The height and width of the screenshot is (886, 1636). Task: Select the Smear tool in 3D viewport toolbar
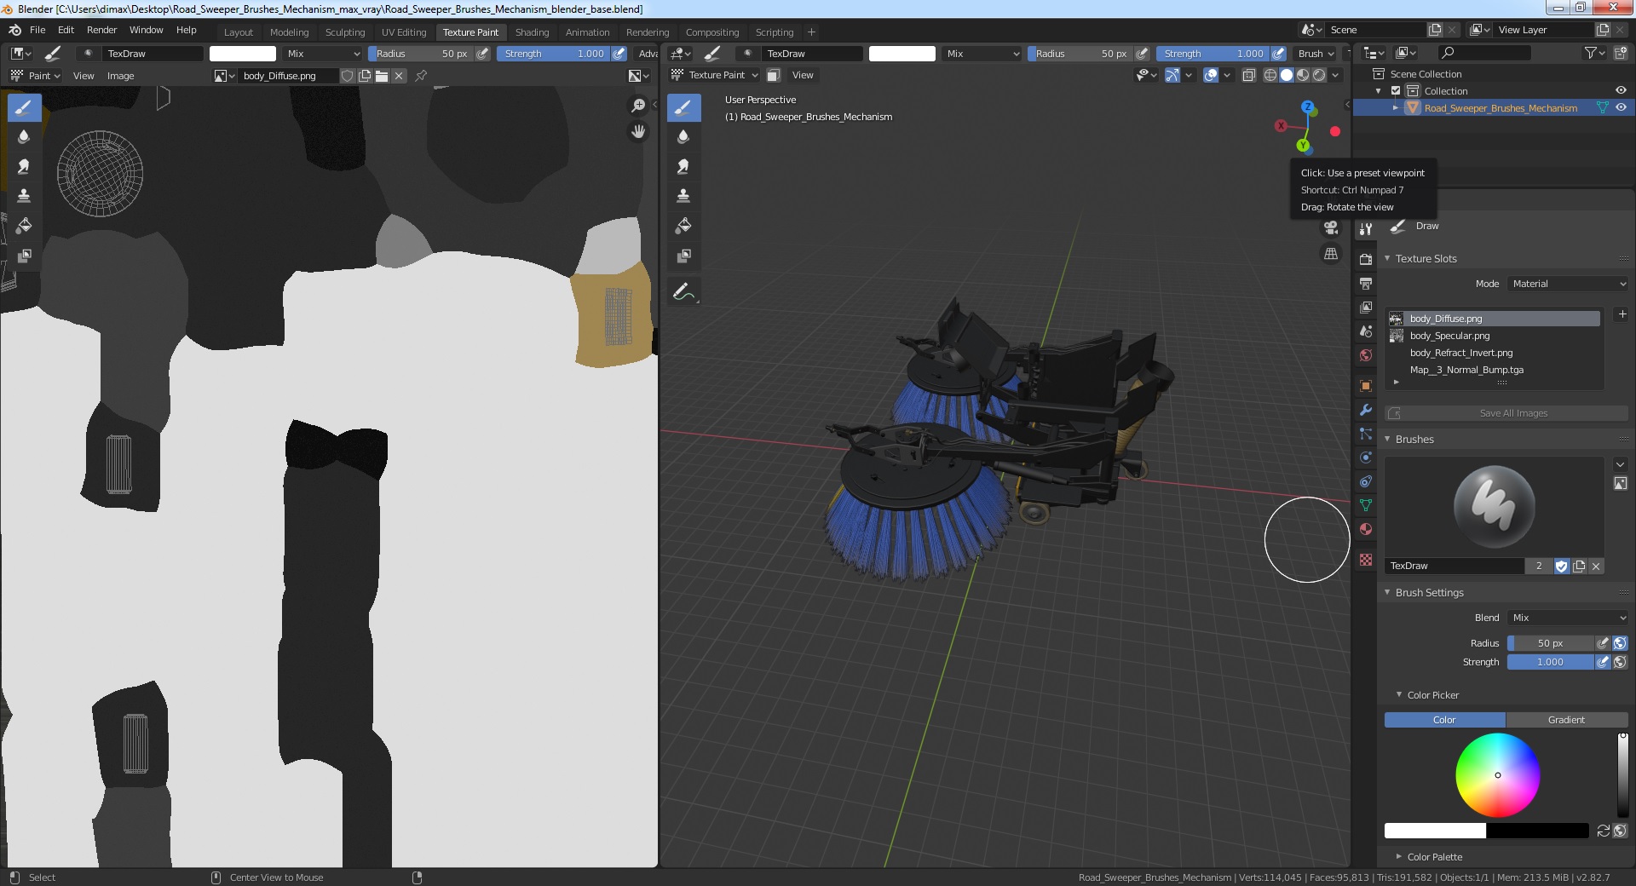(683, 166)
